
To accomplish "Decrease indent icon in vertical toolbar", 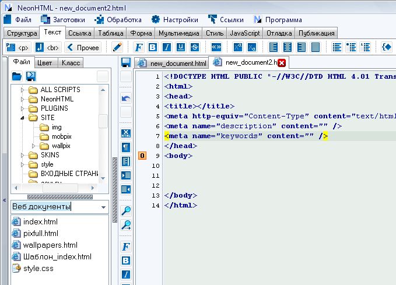I will point(126,189).
